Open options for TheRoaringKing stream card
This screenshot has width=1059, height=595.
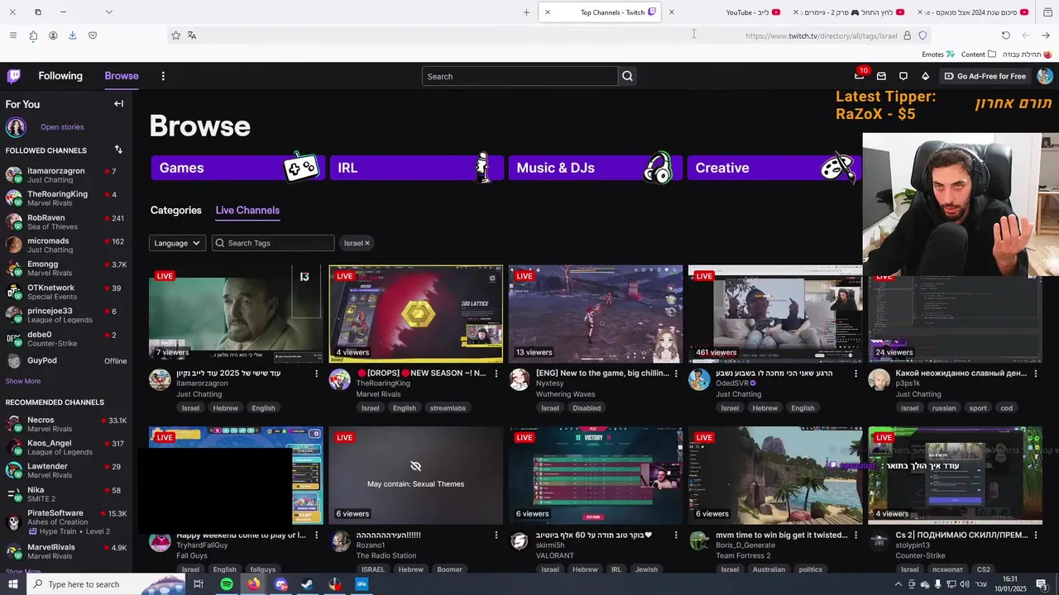[496, 374]
